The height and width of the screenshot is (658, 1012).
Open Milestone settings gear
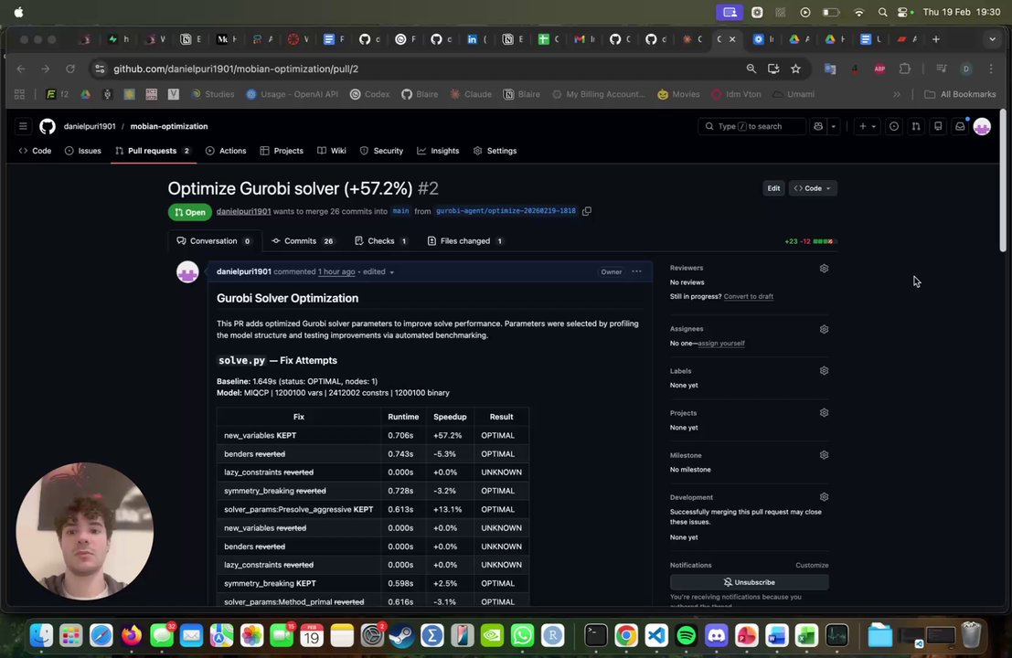[x=825, y=455]
